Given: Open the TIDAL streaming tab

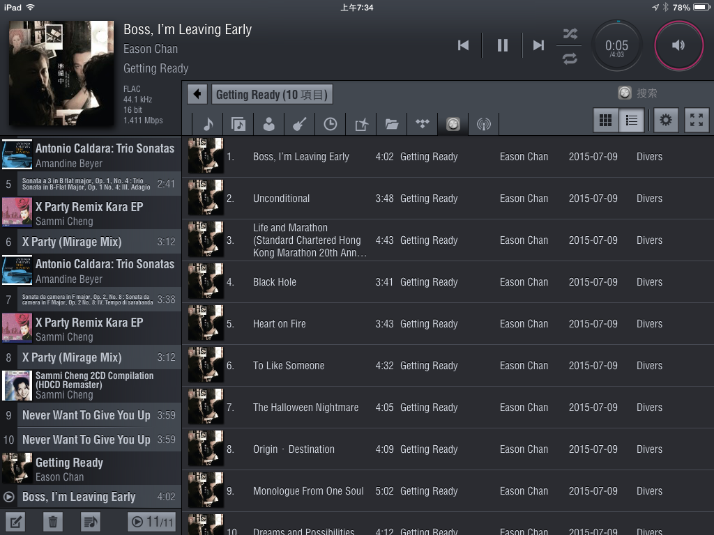Looking at the screenshot, I should pos(423,124).
